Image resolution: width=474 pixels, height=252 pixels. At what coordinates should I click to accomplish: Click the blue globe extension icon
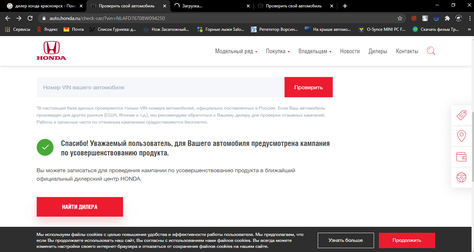pyautogui.click(x=436, y=18)
